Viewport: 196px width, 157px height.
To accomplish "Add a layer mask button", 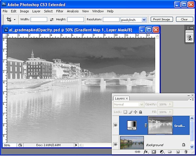I will [x=154, y=152].
